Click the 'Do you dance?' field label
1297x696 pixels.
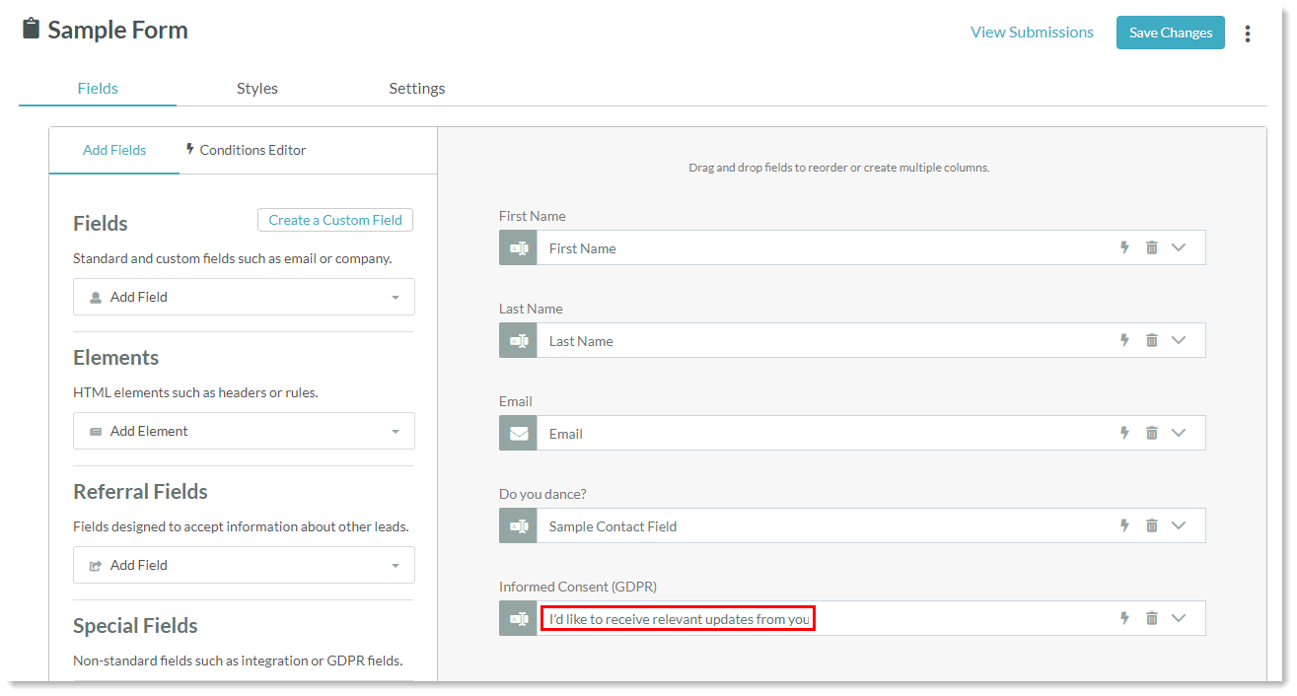pos(542,494)
